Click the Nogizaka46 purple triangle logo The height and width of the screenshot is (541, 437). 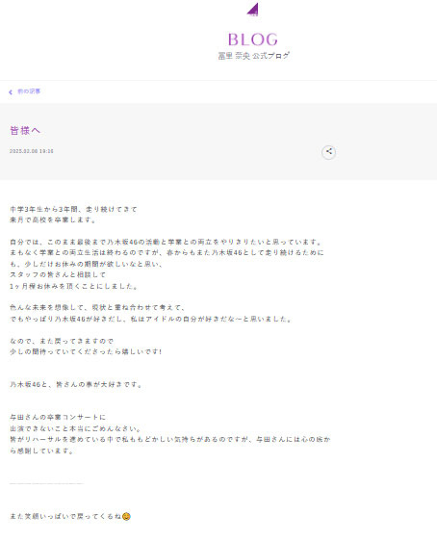(x=253, y=10)
